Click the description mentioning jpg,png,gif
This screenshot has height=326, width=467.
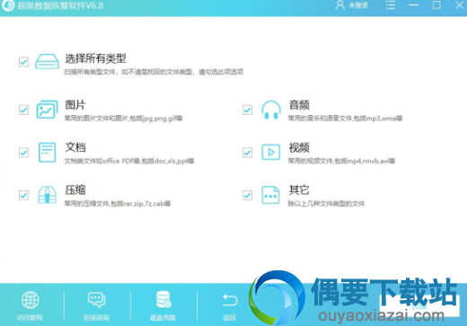[123, 119]
